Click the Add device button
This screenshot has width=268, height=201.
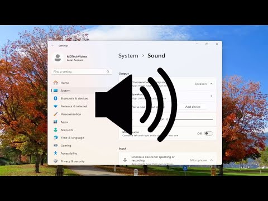pyautogui.click(x=193, y=107)
